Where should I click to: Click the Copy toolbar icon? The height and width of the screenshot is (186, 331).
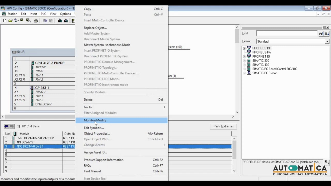point(45,21)
